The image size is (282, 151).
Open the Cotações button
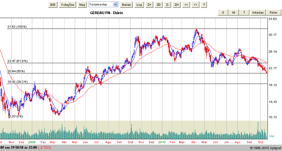point(67,5)
